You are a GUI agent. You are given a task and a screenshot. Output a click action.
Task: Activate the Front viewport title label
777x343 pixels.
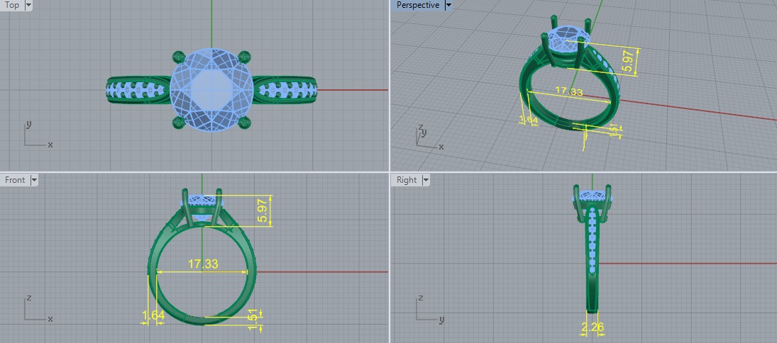(x=15, y=180)
